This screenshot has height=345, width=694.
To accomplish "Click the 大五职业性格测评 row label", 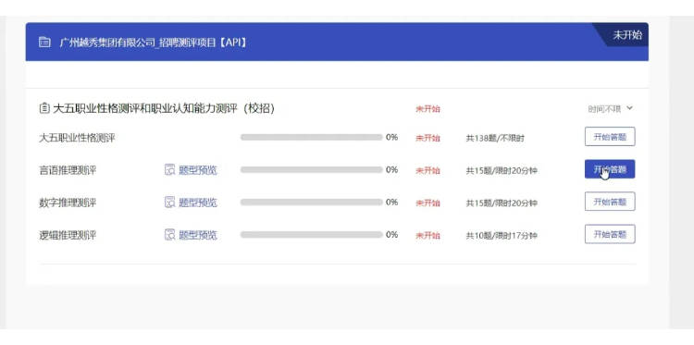I will [77, 138].
